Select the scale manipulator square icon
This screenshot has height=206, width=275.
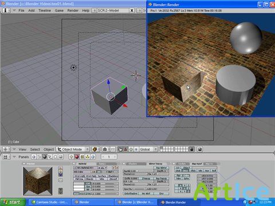pos(136,149)
